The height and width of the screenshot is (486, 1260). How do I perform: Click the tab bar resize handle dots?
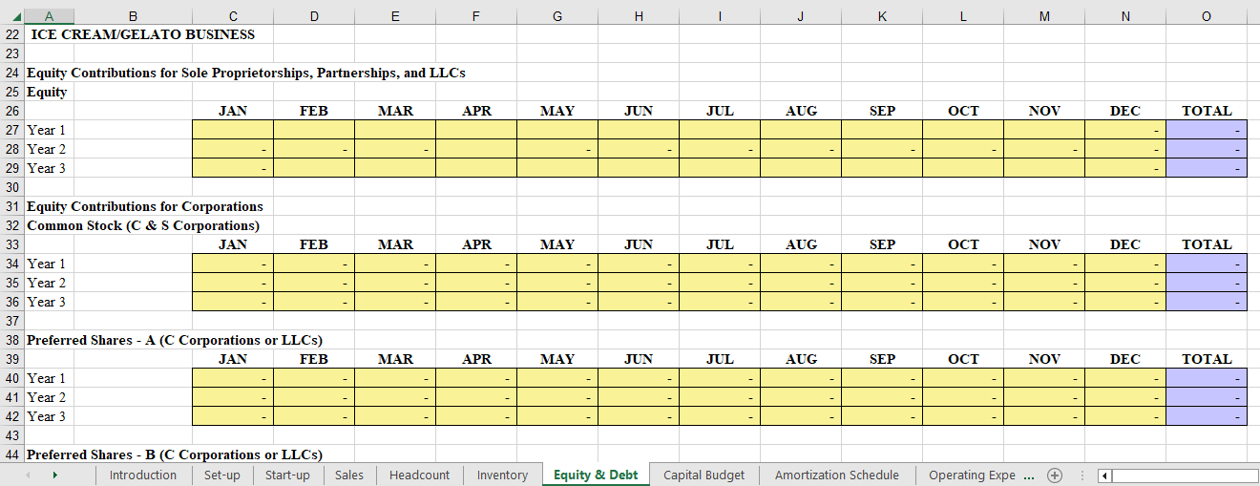click(x=1081, y=475)
